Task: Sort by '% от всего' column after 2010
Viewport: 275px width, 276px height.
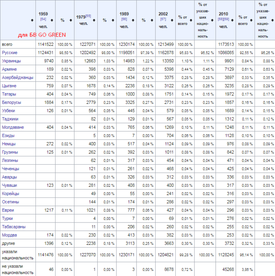Action: [251, 20]
